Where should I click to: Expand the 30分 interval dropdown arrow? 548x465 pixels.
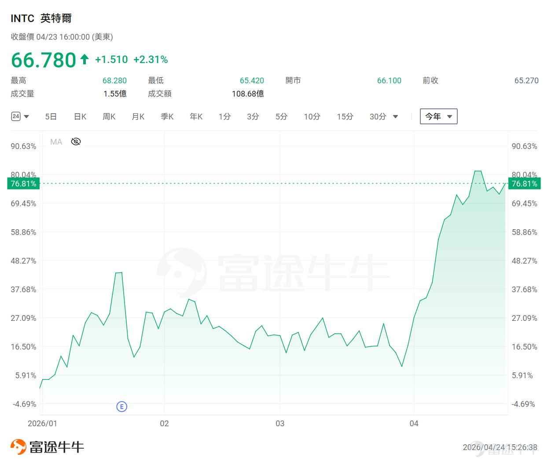[395, 117]
